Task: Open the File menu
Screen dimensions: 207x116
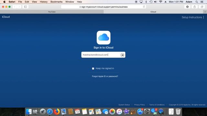Action: (x=20, y=2)
